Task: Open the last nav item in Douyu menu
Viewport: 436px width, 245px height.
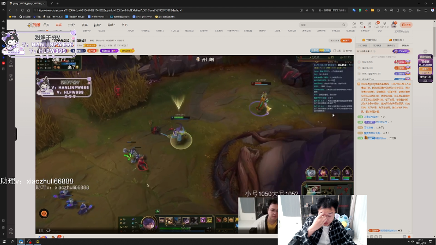Action: click(x=125, y=25)
